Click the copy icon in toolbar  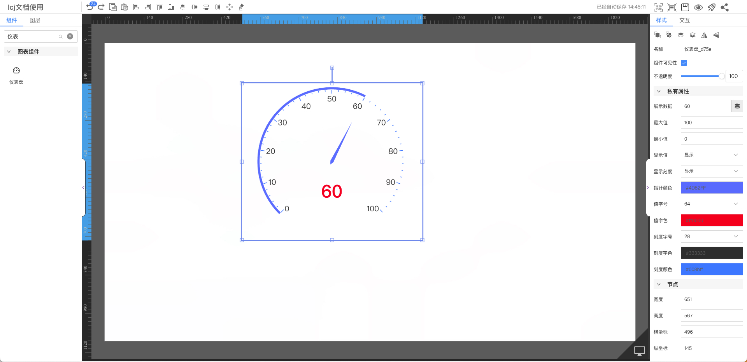(x=113, y=7)
